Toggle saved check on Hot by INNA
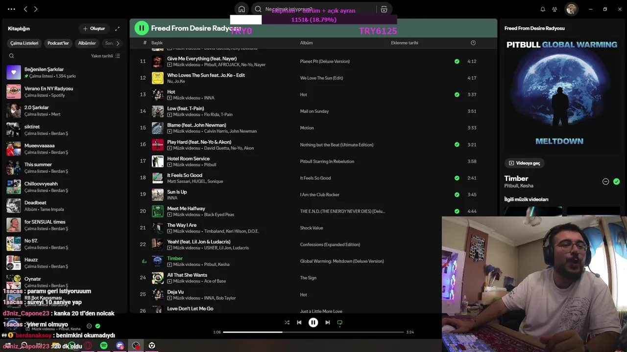This screenshot has width=627, height=352. coord(457,94)
